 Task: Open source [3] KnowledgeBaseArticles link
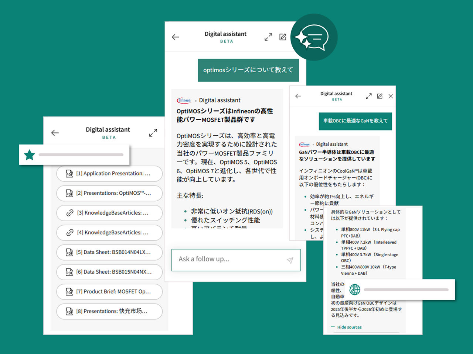(x=109, y=213)
